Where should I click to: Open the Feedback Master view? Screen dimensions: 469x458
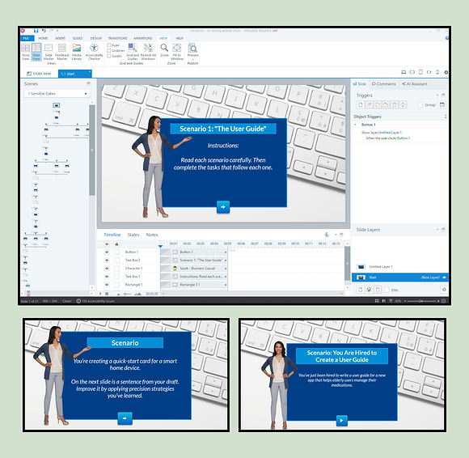point(62,52)
